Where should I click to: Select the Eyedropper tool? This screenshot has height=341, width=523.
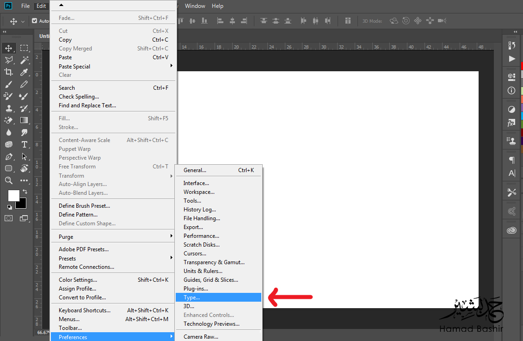tap(24, 72)
